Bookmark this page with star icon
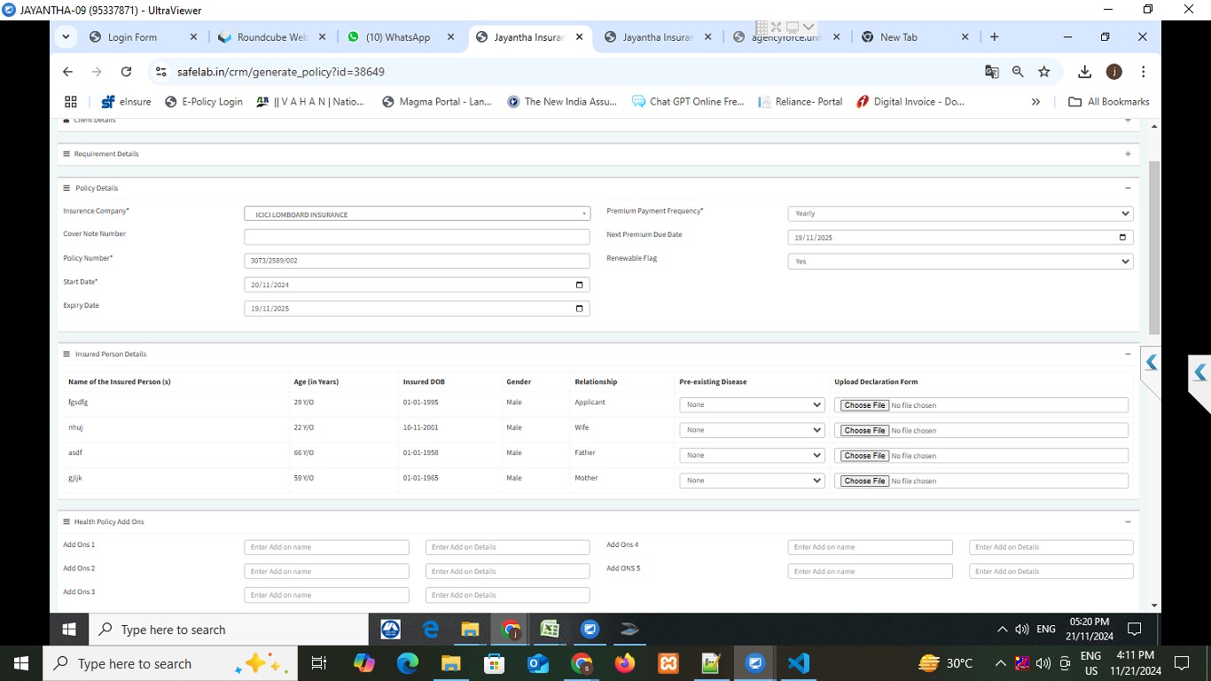The height and width of the screenshot is (681, 1211). click(x=1044, y=72)
